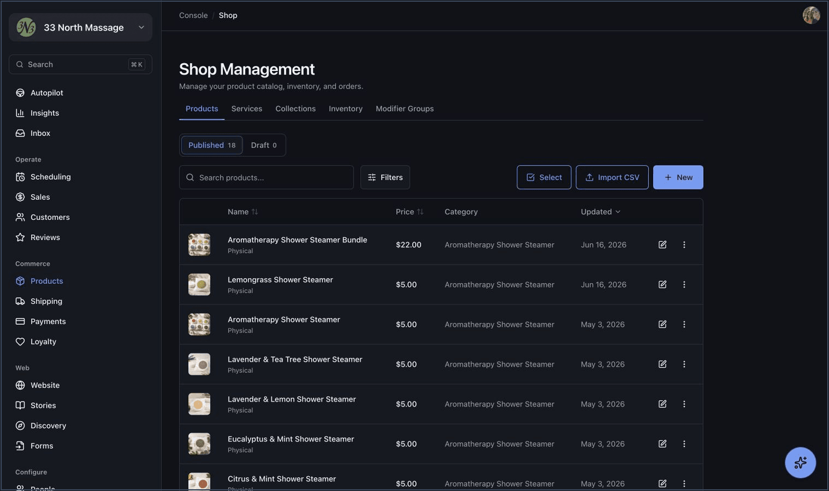The width and height of the screenshot is (829, 491).
Task: Edit the Lemongrass Shower Steamer product
Action: (x=662, y=285)
